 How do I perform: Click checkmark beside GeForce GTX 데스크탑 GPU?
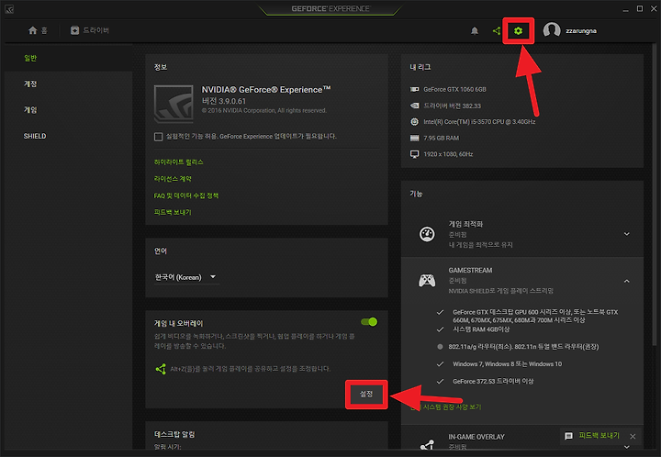pos(440,312)
